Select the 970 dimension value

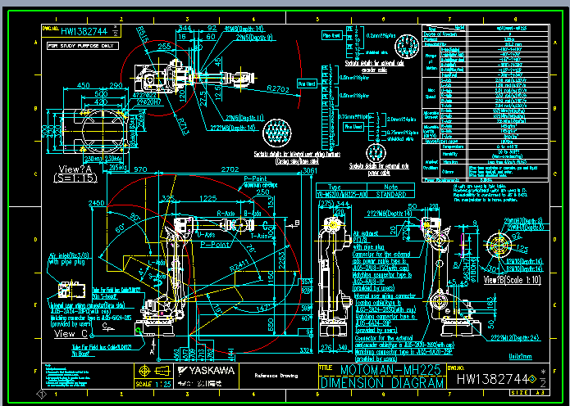140,169
